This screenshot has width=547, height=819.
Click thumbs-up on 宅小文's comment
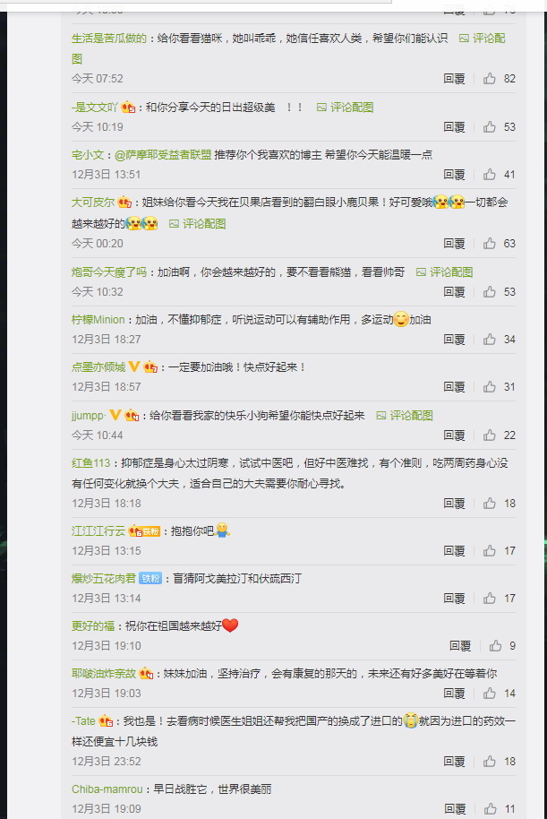pyautogui.click(x=489, y=175)
